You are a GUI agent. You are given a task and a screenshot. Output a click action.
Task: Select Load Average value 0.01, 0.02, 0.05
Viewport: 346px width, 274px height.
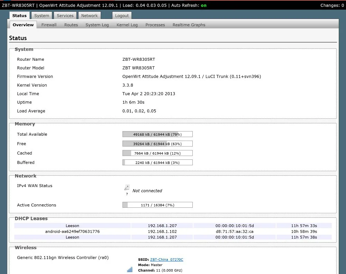(139, 111)
